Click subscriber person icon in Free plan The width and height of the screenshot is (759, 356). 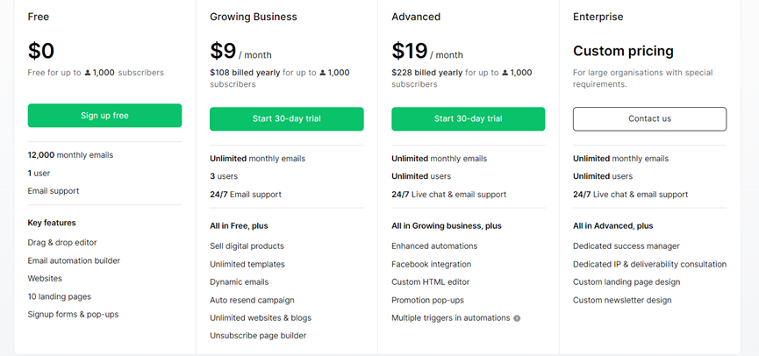click(x=88, y=73)
